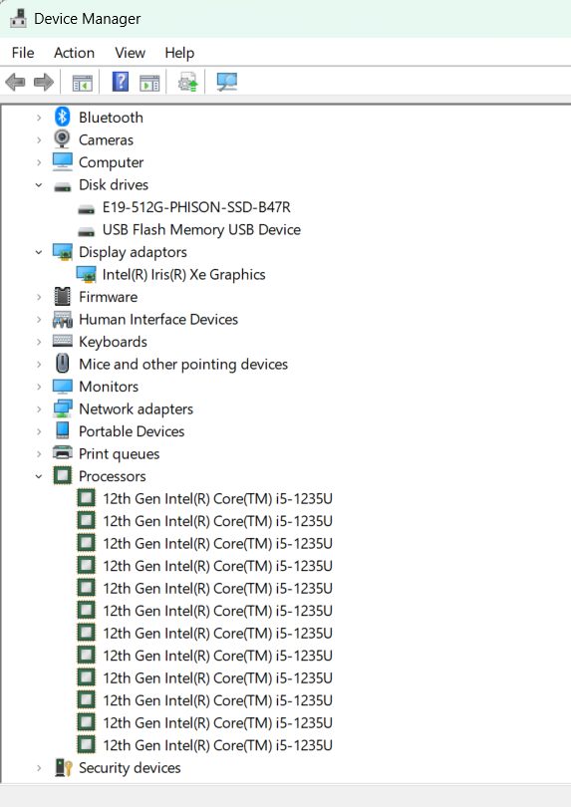The width and height of the screenshot is (571, 807).
Task: Open the View menu
Action: point(130,53)
